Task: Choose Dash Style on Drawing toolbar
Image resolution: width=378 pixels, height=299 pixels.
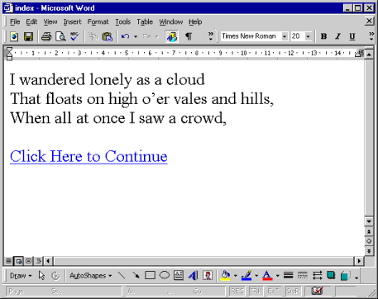Action: pos(303,276)
